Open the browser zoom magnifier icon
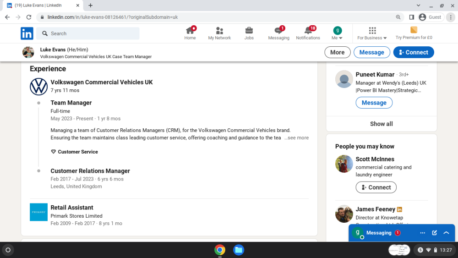 pos(398,17)
